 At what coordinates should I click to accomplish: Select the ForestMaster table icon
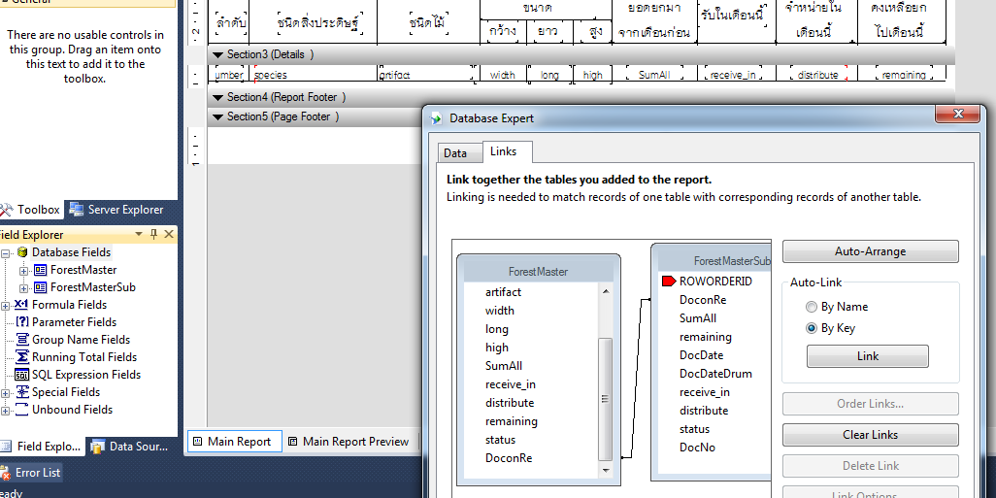[x=40, y=270]
